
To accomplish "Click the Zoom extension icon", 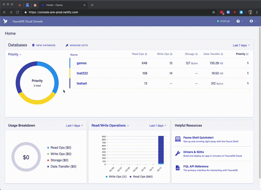I will [x=228, y=12].
